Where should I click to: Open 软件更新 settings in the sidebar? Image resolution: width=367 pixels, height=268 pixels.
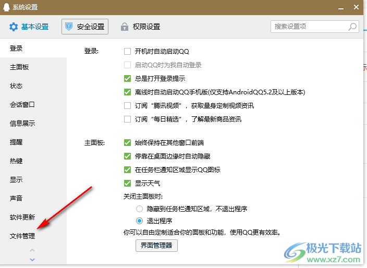tap(33, 217)
